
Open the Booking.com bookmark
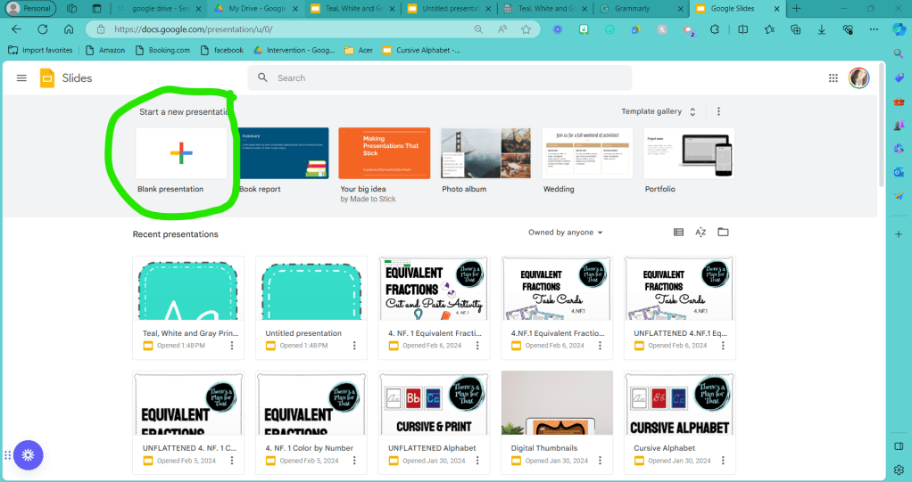[x=163, y=51]
